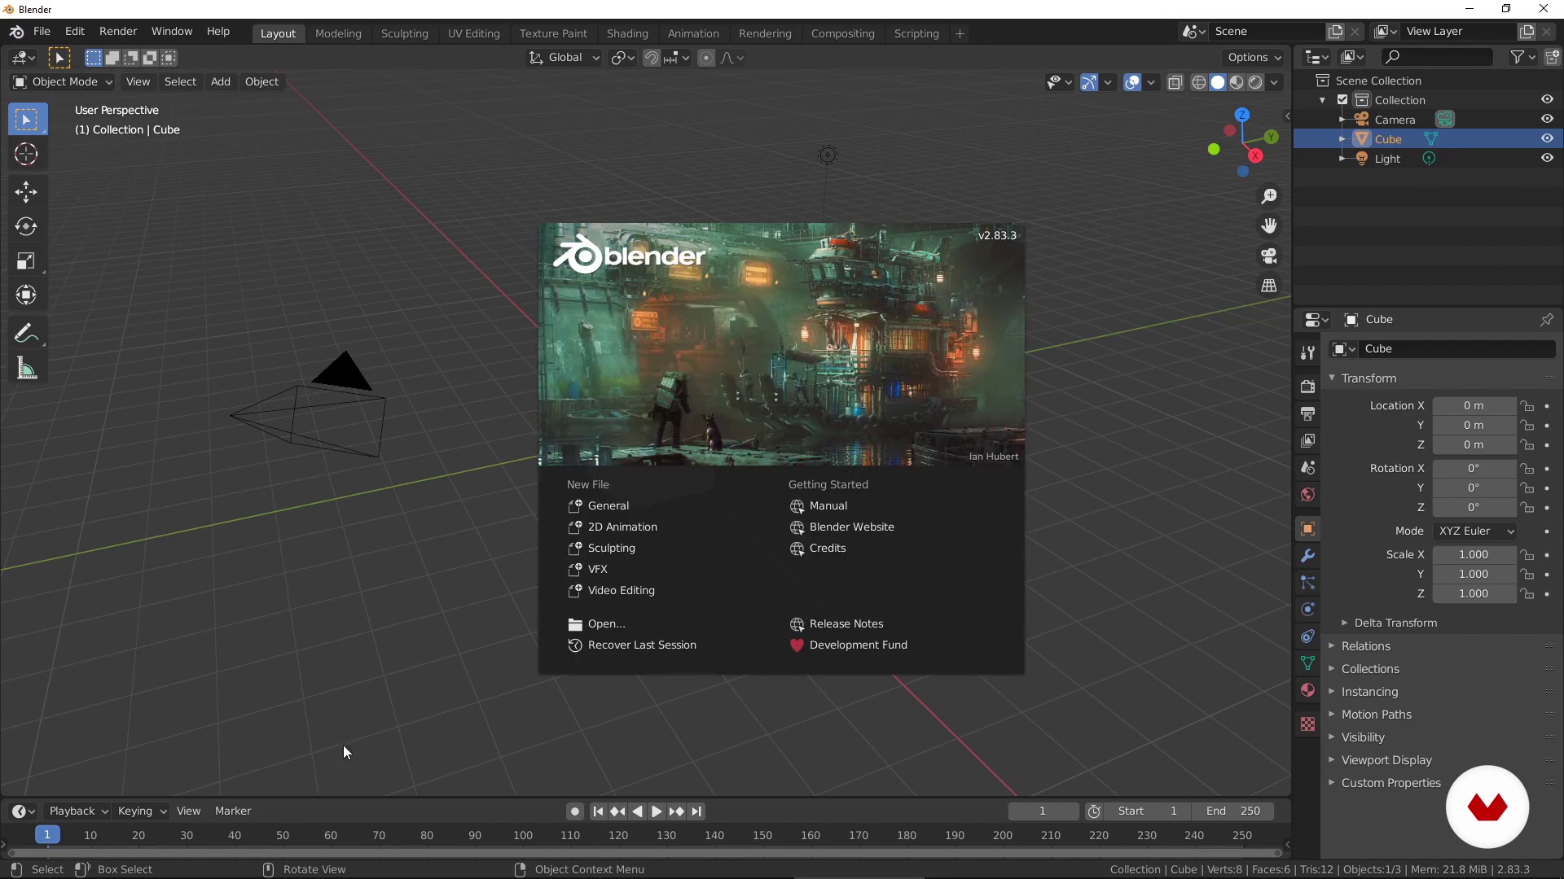Open Global transform orientation dropdown
Image resolution: width=1564 pixels, height=879 pixels.
click(x=565, y=58)
